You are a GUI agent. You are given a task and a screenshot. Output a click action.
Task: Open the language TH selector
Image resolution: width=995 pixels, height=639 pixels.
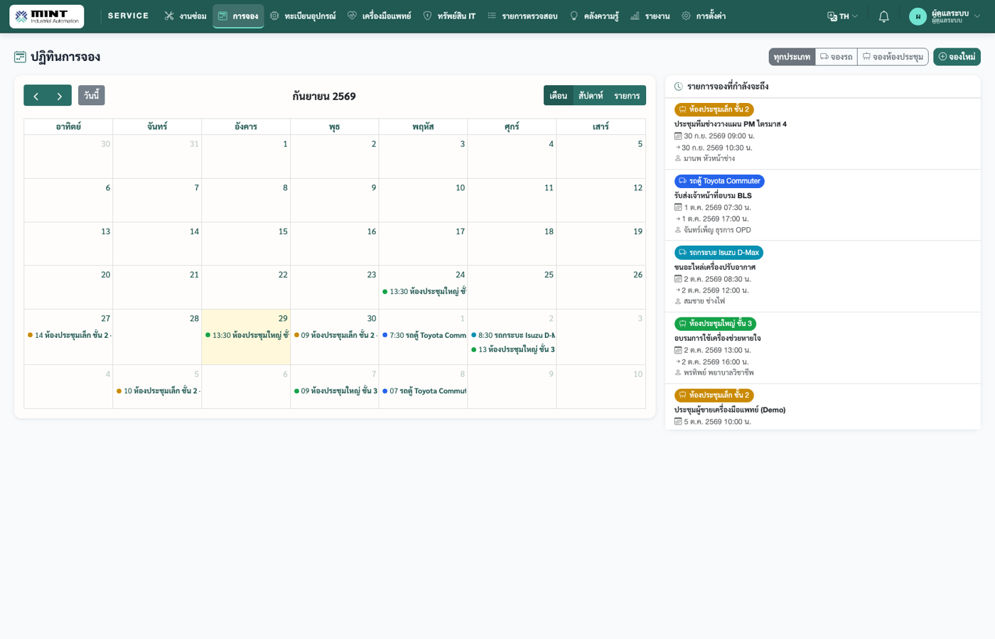[x=843, y=16]
